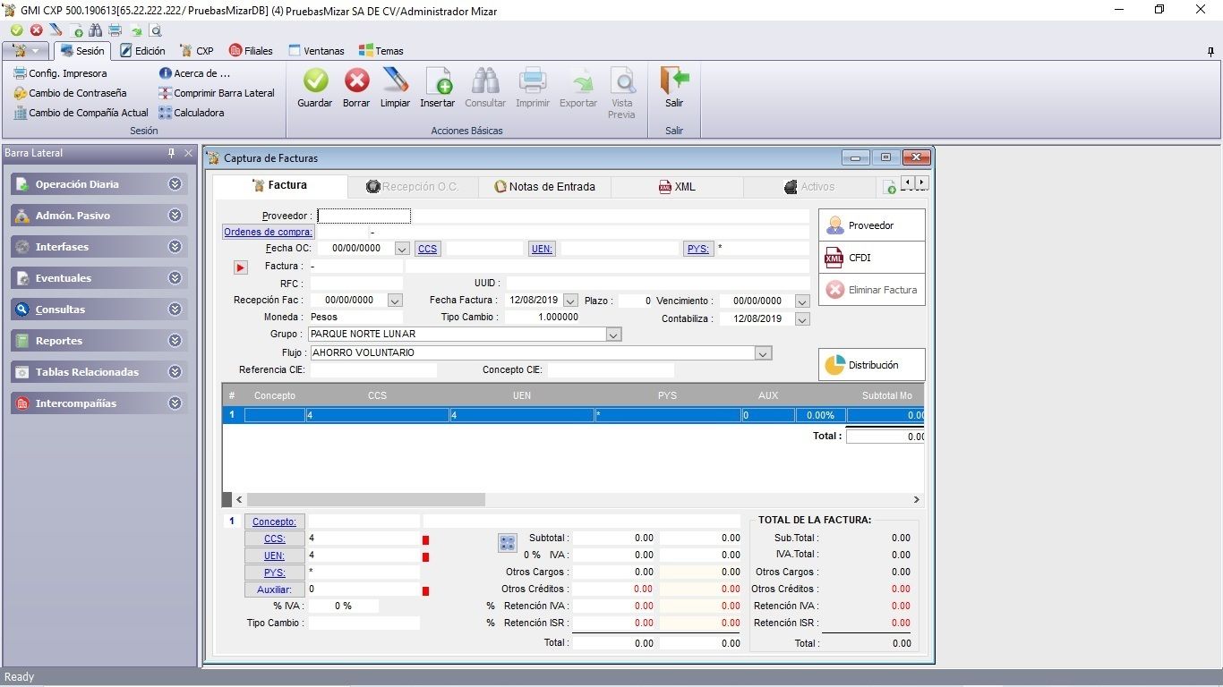1223x687 pixels.
Task: Open Cambio de Compañía Actual option
Action: pyautogui.click(x=81, y=113)
